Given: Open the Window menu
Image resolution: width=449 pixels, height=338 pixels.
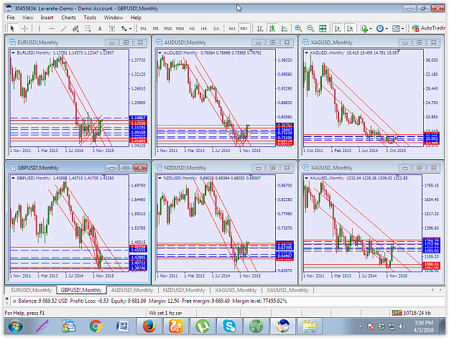Looking at the screenshot, I should pos(113,17).
